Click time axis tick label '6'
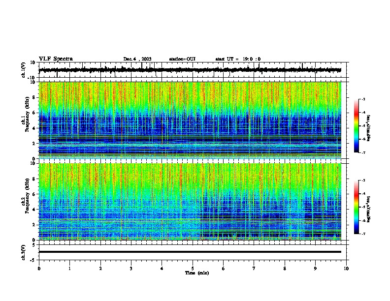Viewport: 390px width, 301px height. 224,269
